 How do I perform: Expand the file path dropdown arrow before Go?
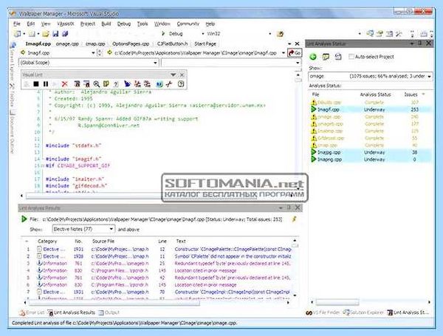coord(284,53)
